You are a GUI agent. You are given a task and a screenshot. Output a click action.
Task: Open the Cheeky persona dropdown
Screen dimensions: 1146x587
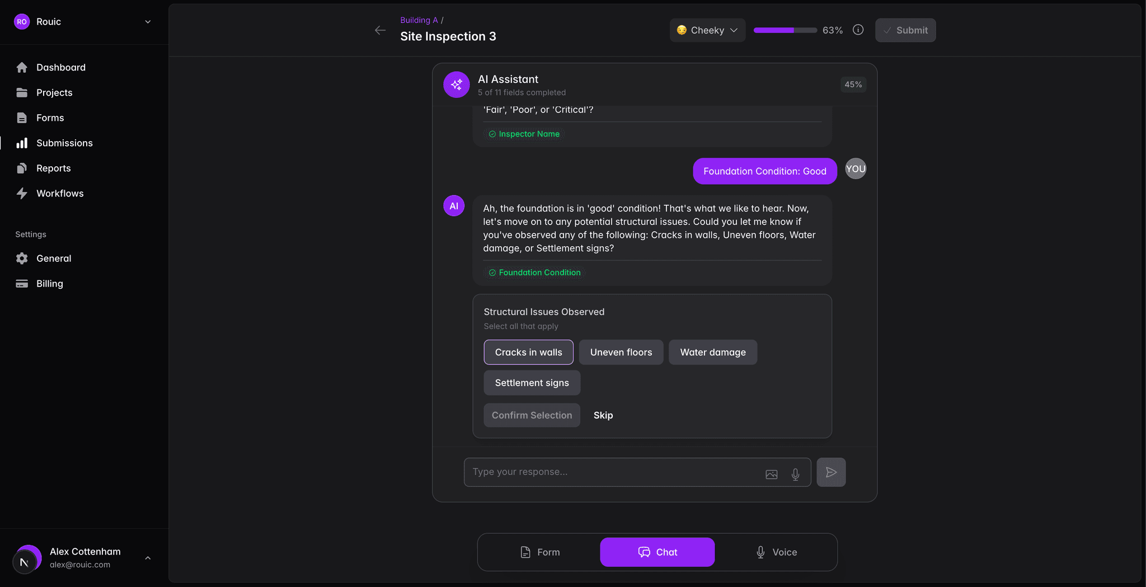pos(707,30)
